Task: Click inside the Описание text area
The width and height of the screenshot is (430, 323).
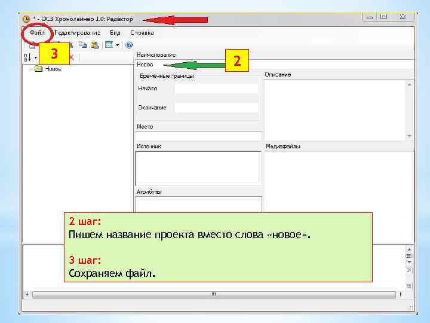Action: (x=335, y=109)
